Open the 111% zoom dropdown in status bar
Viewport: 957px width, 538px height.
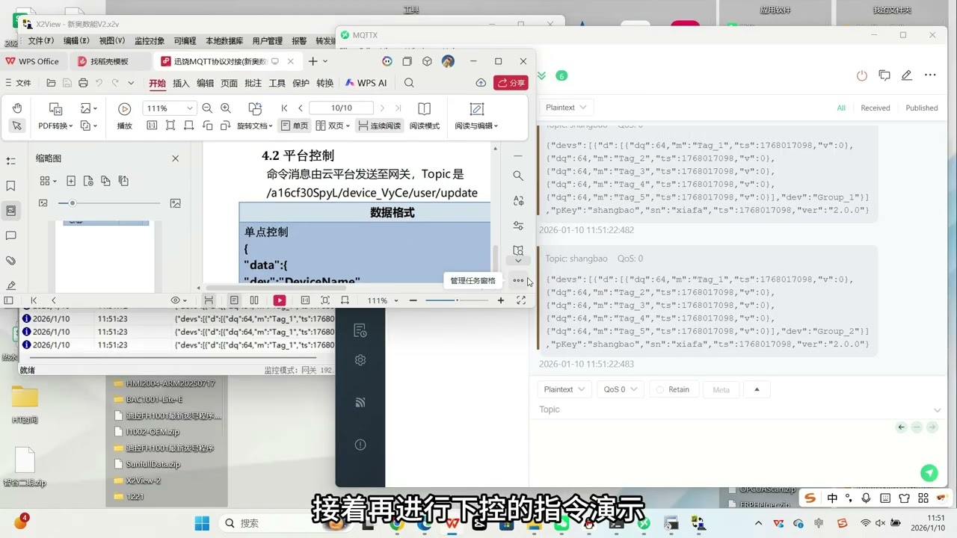click(382, 300)
